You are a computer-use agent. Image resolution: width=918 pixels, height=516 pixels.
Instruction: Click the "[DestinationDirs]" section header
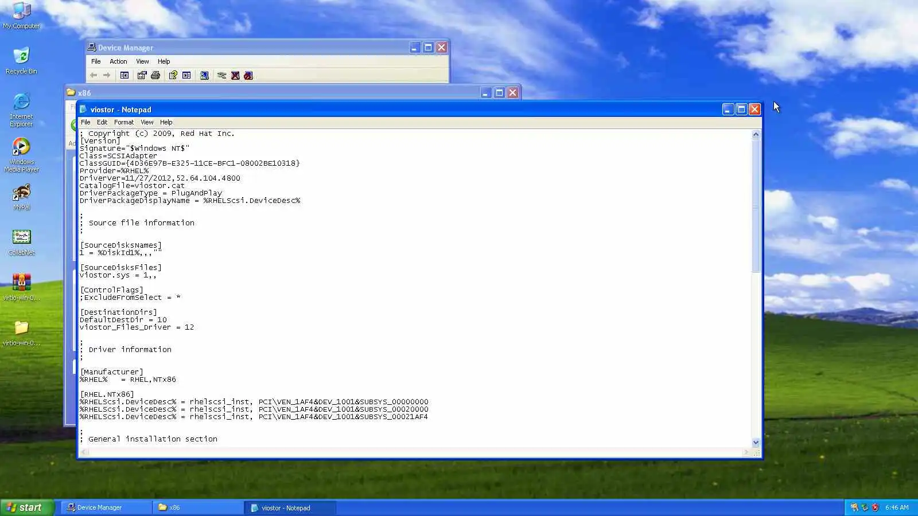(x=118, y=312)
